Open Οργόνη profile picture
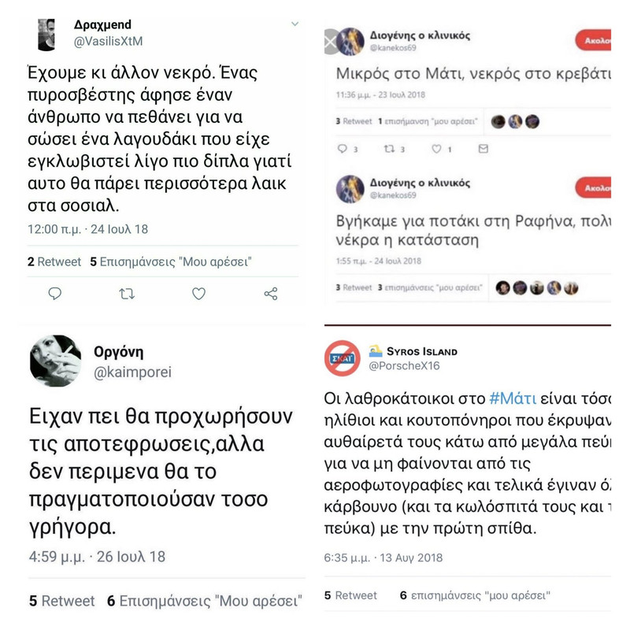The height and width of the screenshot is (630, 630). pos(55,361)
